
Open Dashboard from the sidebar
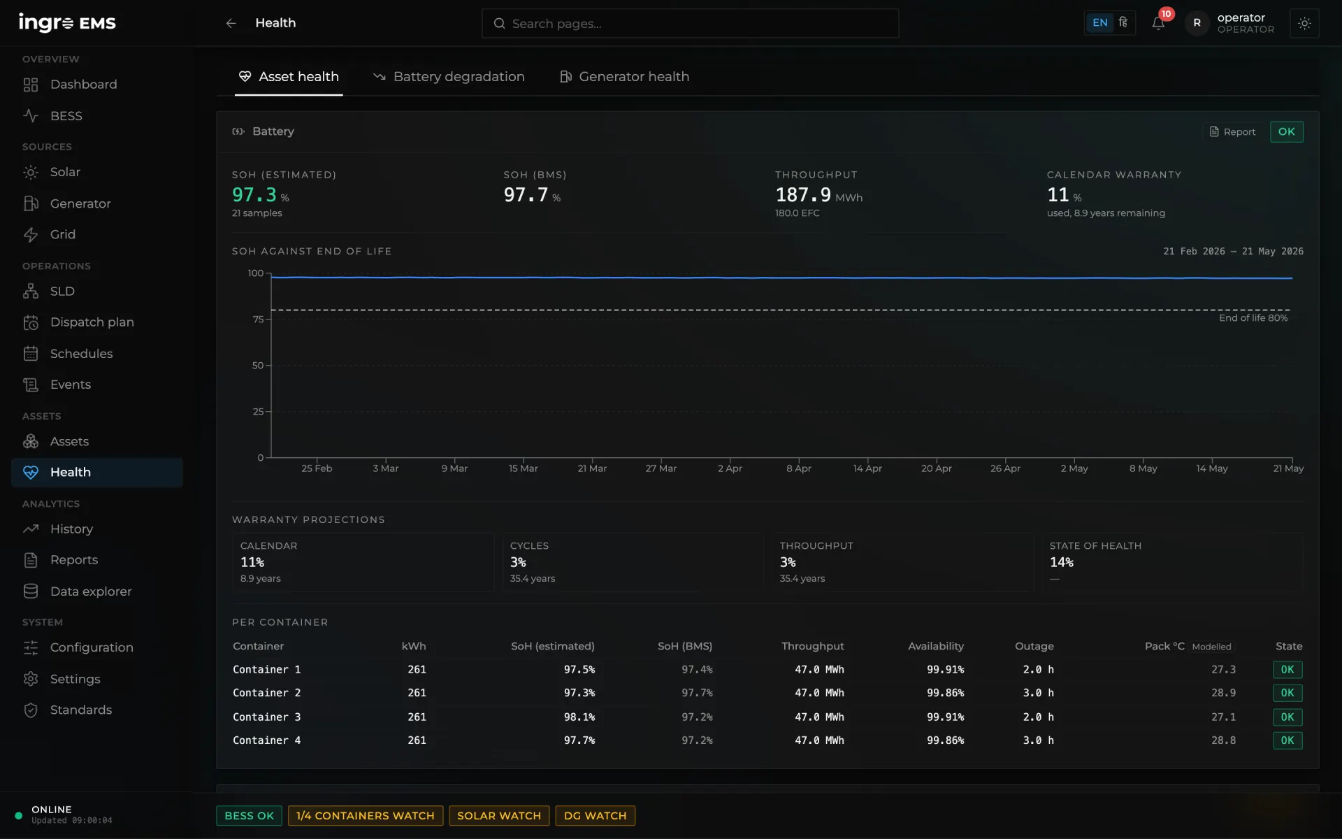[x=97, y=85]
